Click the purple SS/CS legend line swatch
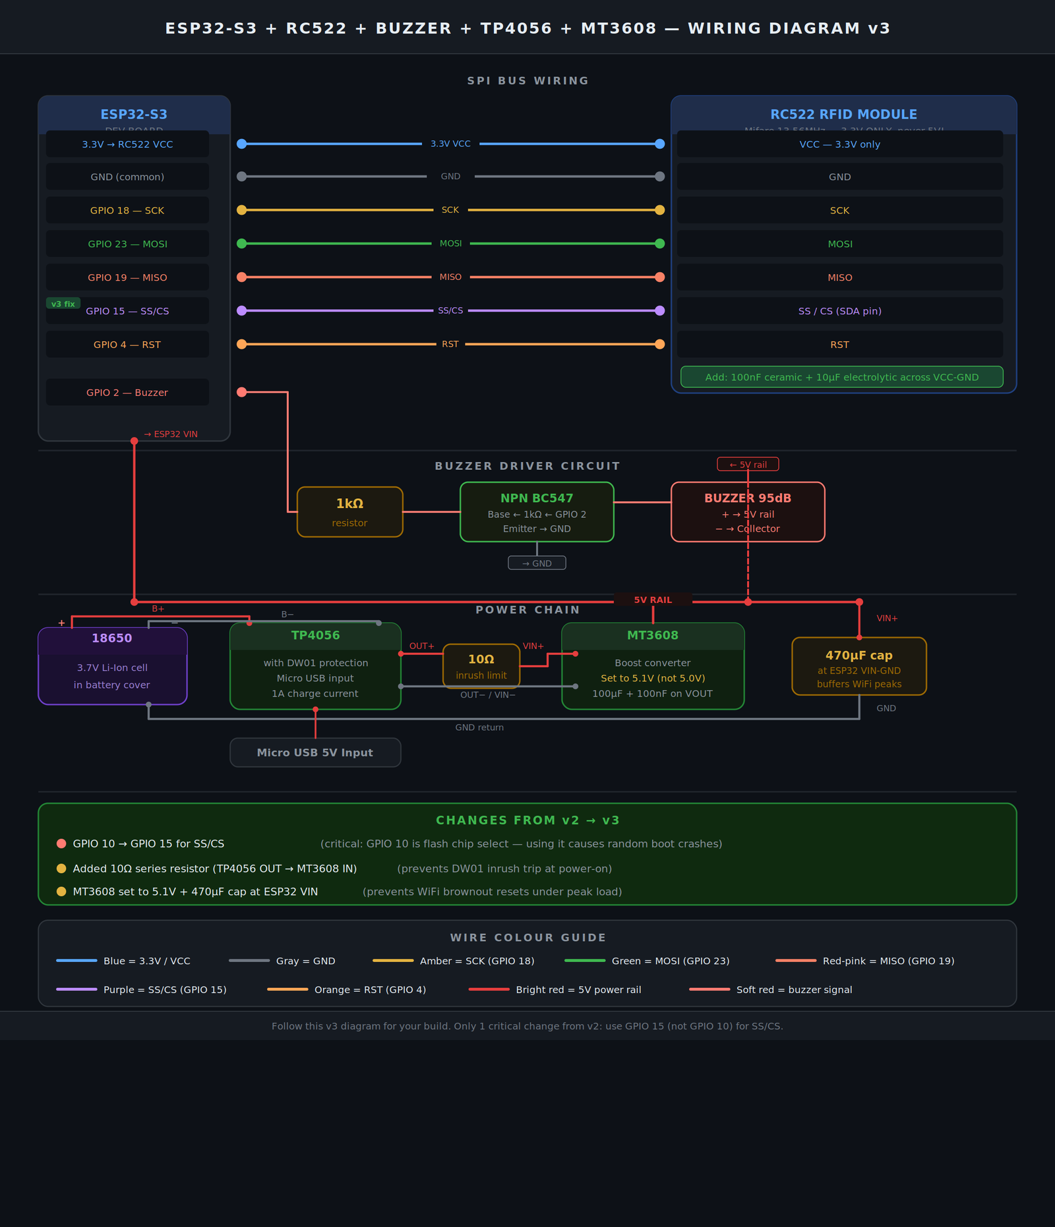The height and width of the screenshot is (1227, 1055). (76, 990)
